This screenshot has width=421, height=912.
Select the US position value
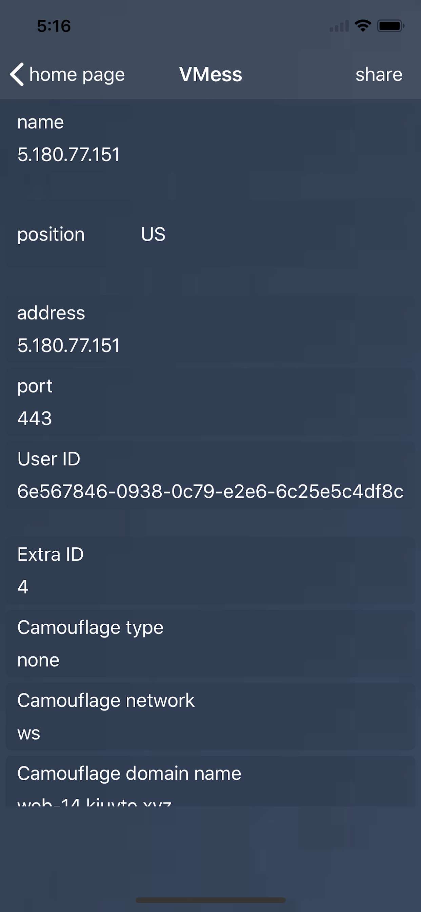(153, 234)
